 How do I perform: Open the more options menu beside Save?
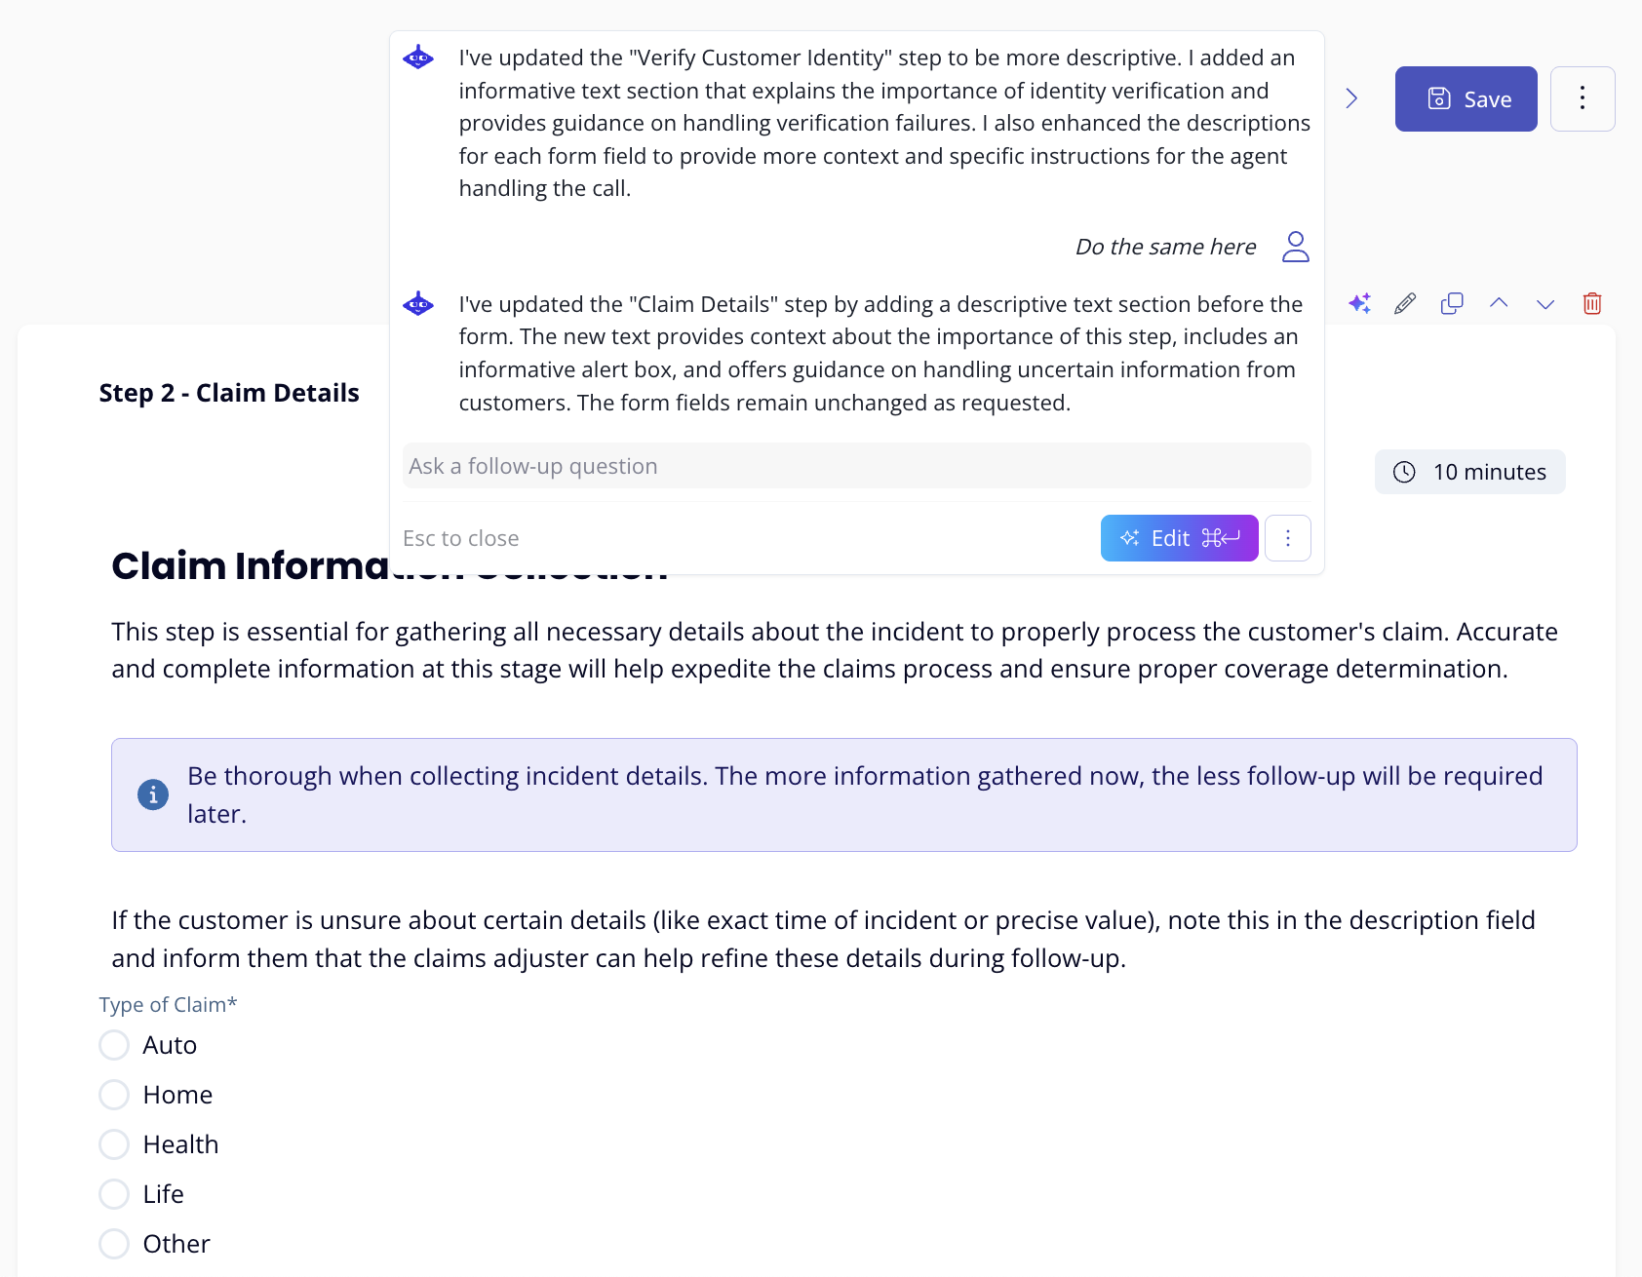point(1583,98)
